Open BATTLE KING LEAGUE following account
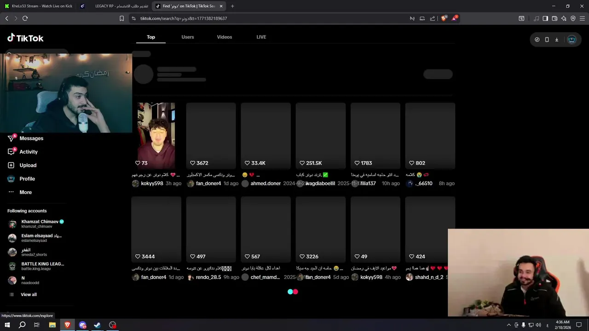 36,266
